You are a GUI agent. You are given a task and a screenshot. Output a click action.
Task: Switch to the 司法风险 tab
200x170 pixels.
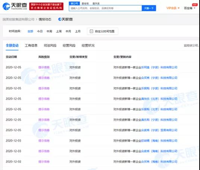(50, 45)
